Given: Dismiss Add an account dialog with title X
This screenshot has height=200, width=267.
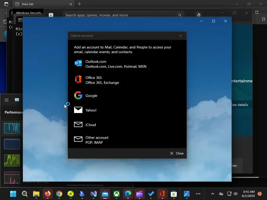Looking at the screenshot, I should click(180, 36).
